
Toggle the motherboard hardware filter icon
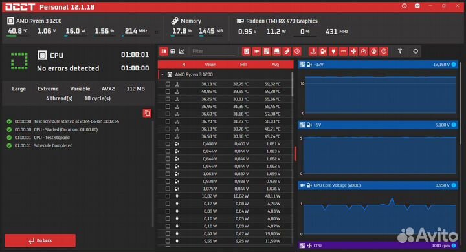[267, 51]
